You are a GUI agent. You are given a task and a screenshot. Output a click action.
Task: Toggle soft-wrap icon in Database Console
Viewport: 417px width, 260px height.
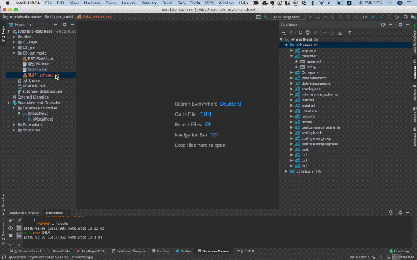19,228
